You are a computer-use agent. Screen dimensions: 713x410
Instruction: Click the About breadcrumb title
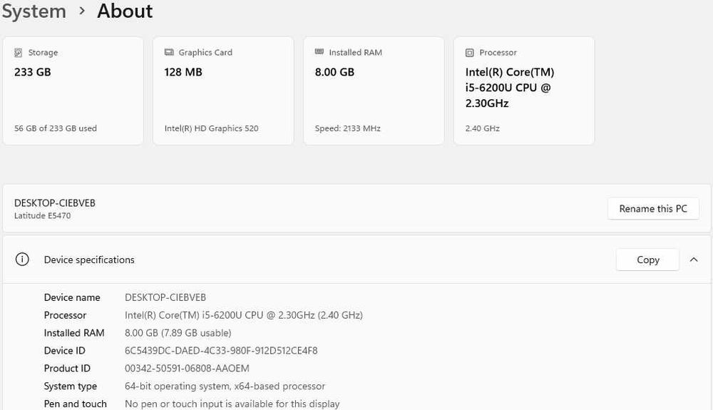point(125,11)
